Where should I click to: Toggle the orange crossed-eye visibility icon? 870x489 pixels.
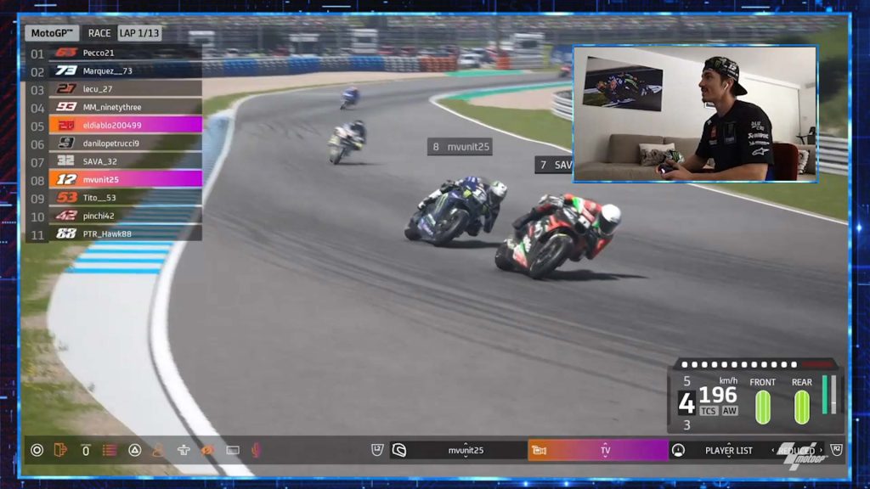coord(208,450)
